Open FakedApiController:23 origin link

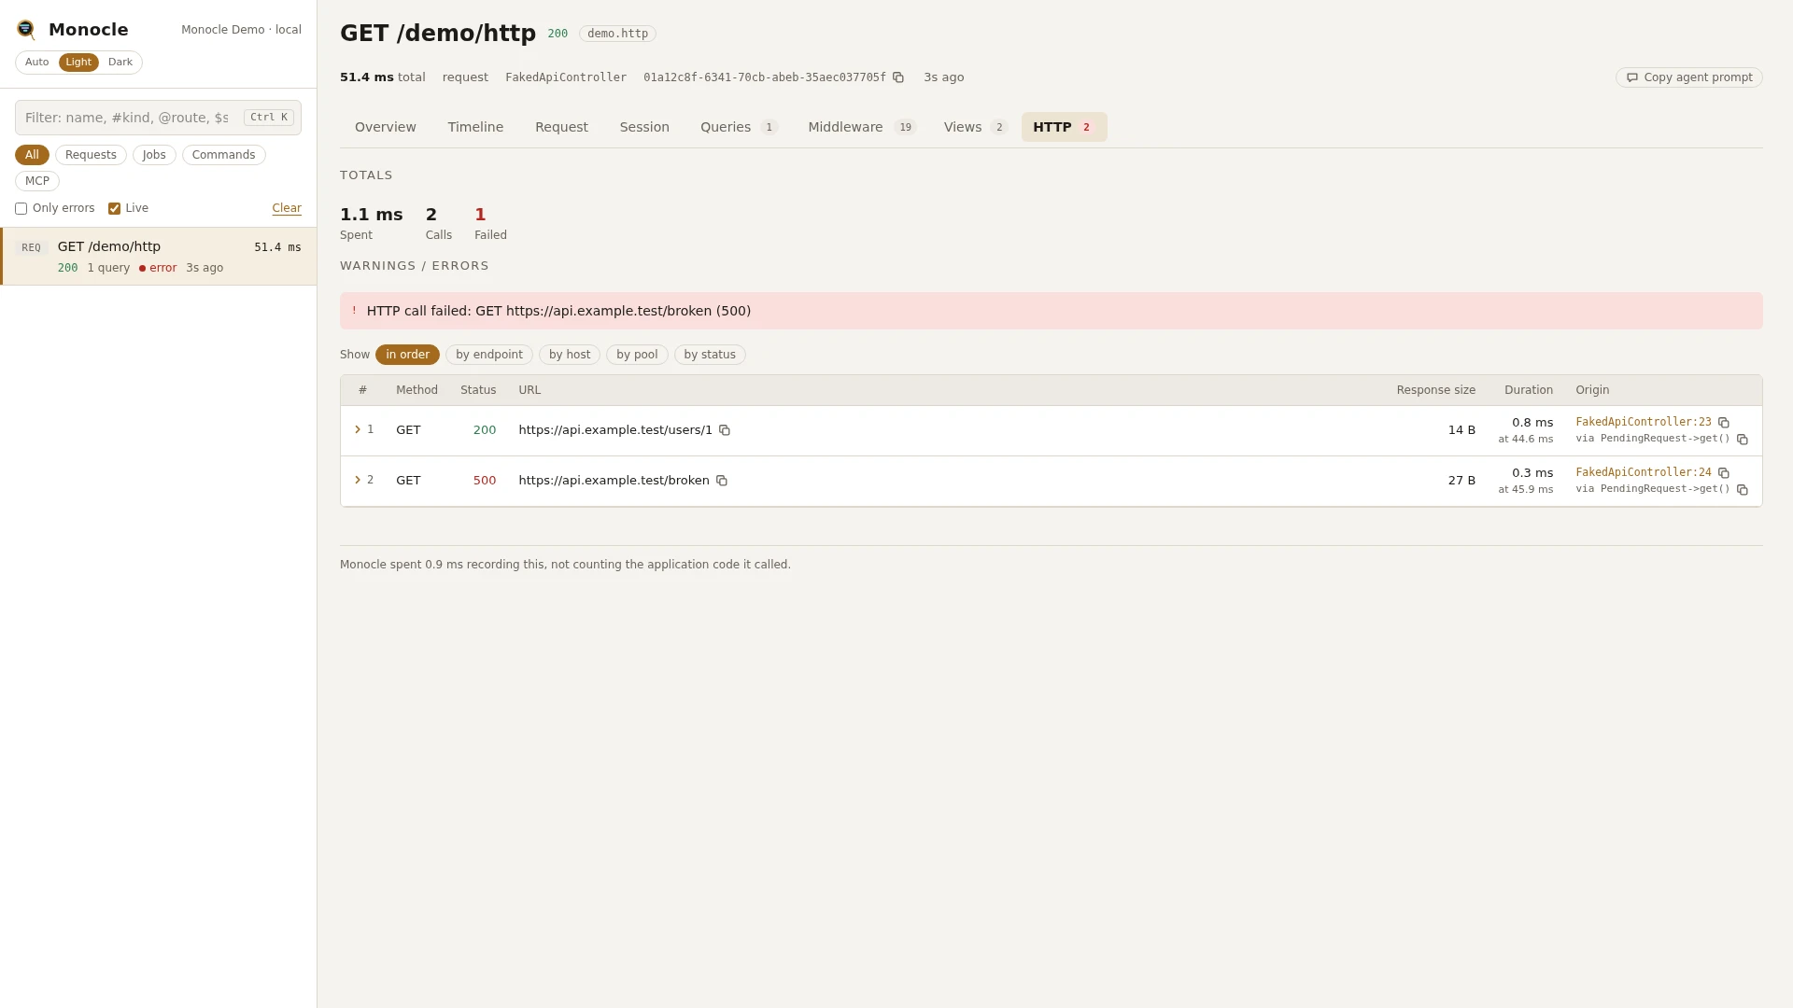tap(1644, 422)
